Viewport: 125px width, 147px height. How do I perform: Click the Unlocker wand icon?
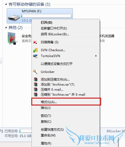pos(35,72)
